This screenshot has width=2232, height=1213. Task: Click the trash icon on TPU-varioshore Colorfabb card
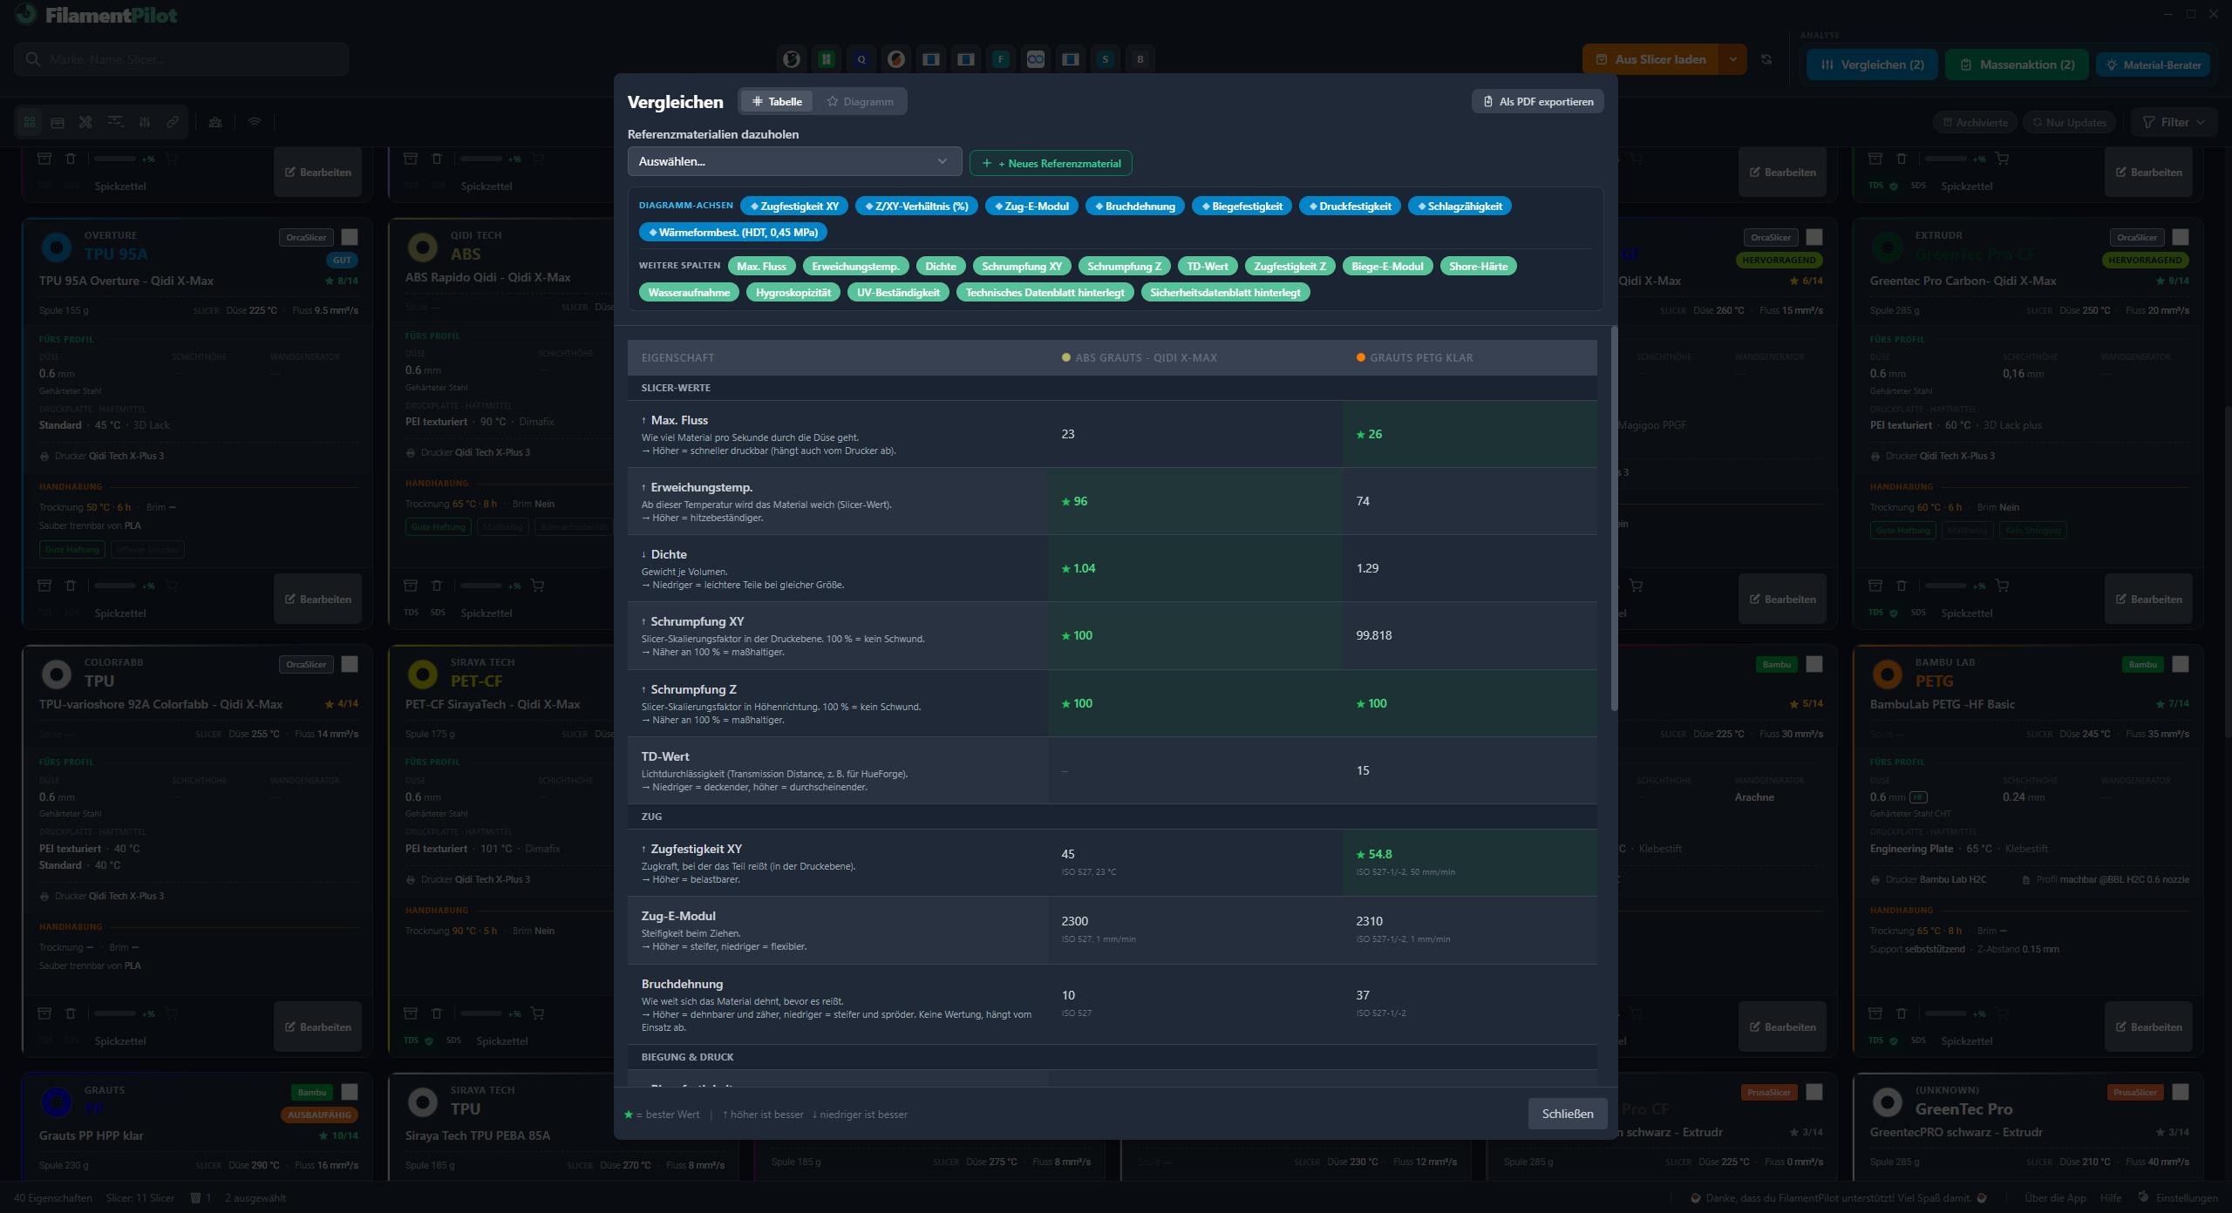coord(71,1013)
